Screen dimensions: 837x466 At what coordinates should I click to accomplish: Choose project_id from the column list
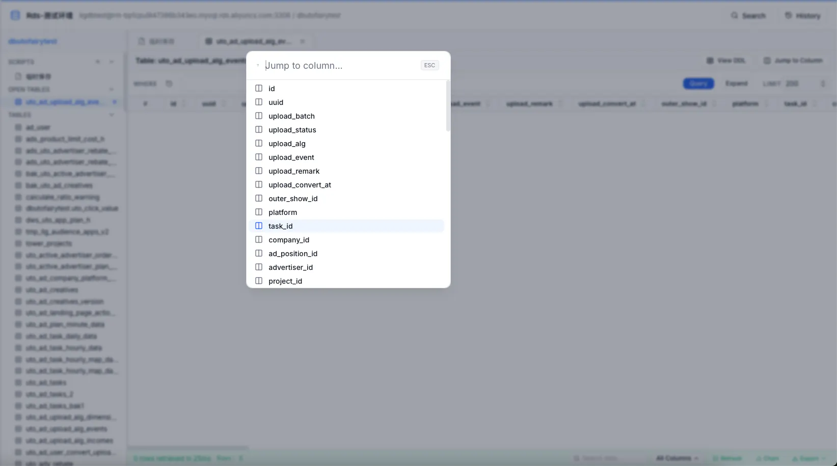(x=346, y=281)
